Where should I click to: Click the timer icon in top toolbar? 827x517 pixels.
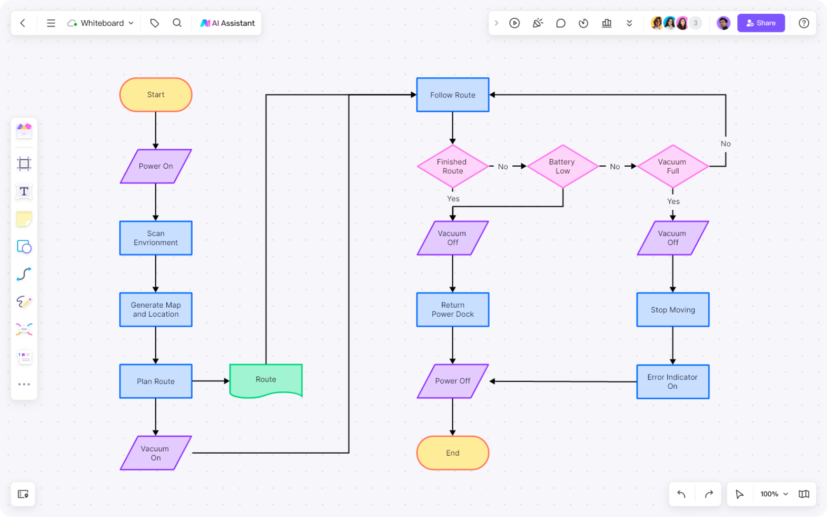coord(583,23)
